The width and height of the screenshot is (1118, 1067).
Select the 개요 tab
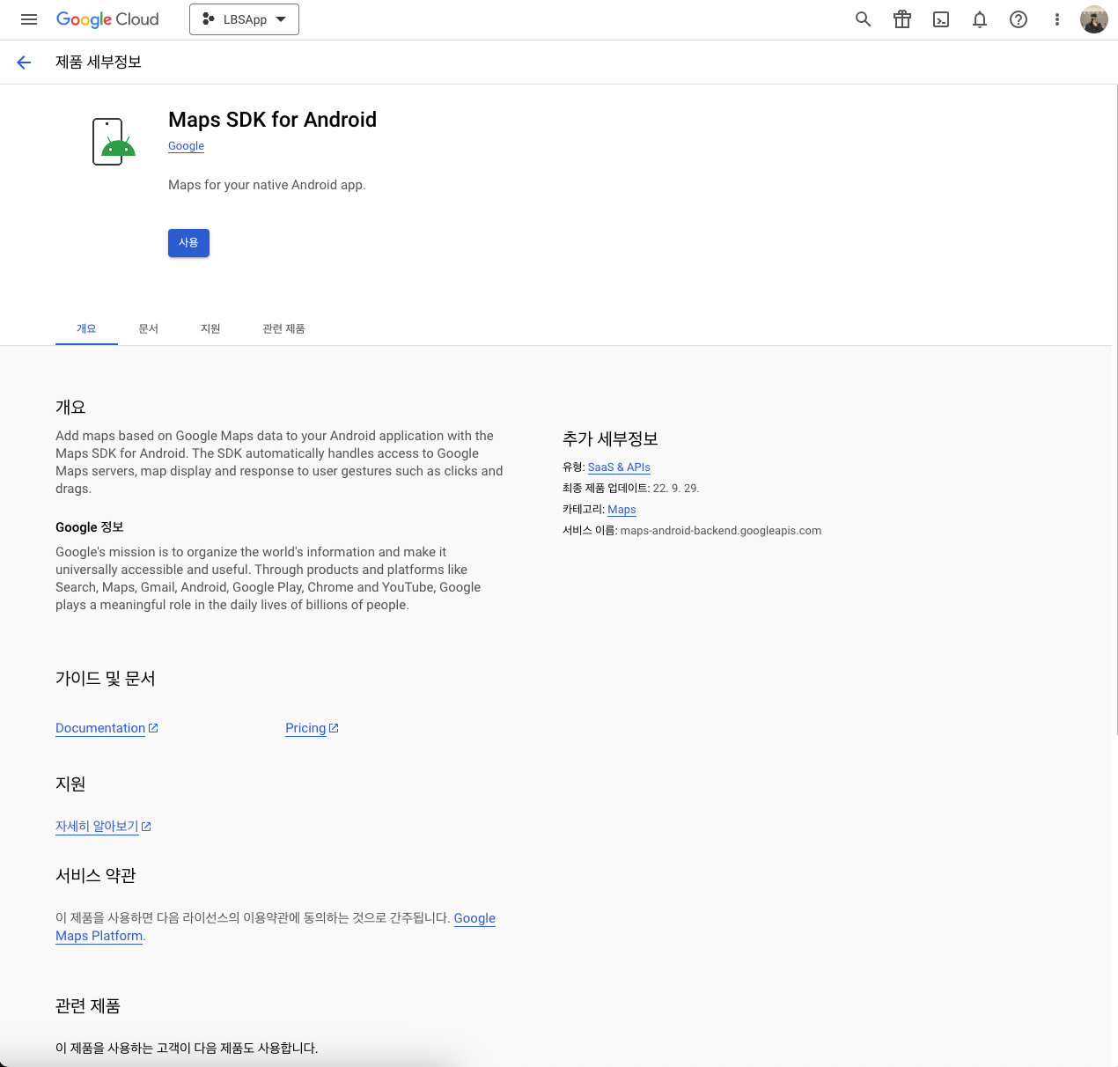[86, 328]
